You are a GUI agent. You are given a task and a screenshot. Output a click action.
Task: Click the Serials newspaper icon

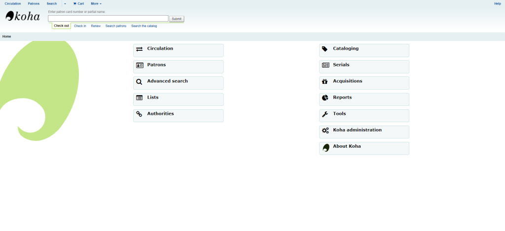pyautogui.click(x=325, y=66)
